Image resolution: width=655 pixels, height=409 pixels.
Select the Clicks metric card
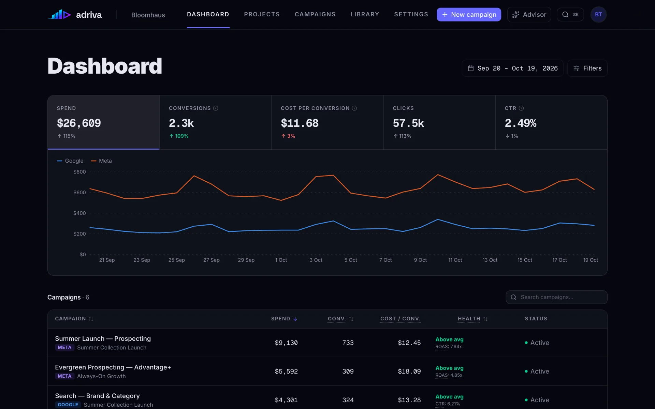(439, 122)
